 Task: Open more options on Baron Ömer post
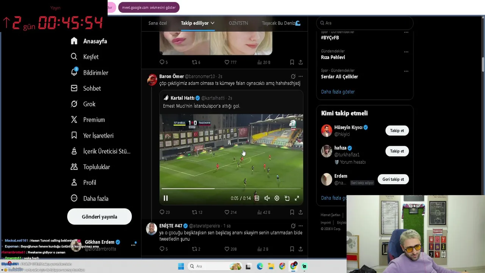(x=300, y=76)
